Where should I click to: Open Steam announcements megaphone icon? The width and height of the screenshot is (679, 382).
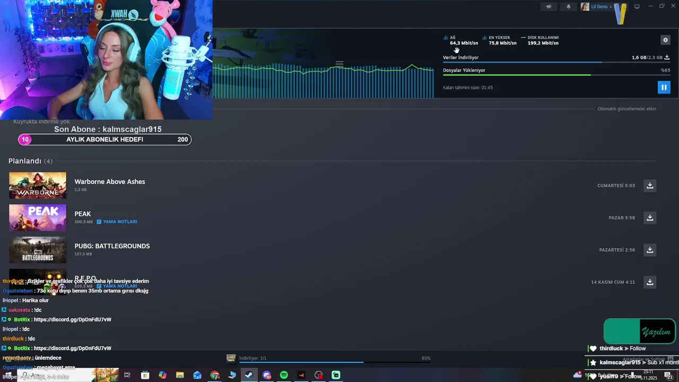(x=549, y=7)
